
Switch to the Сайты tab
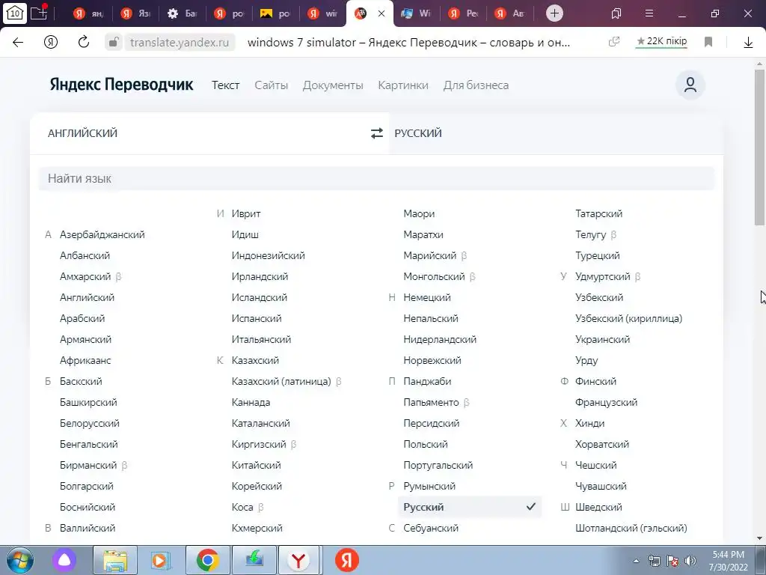click(x=271, y=85)
